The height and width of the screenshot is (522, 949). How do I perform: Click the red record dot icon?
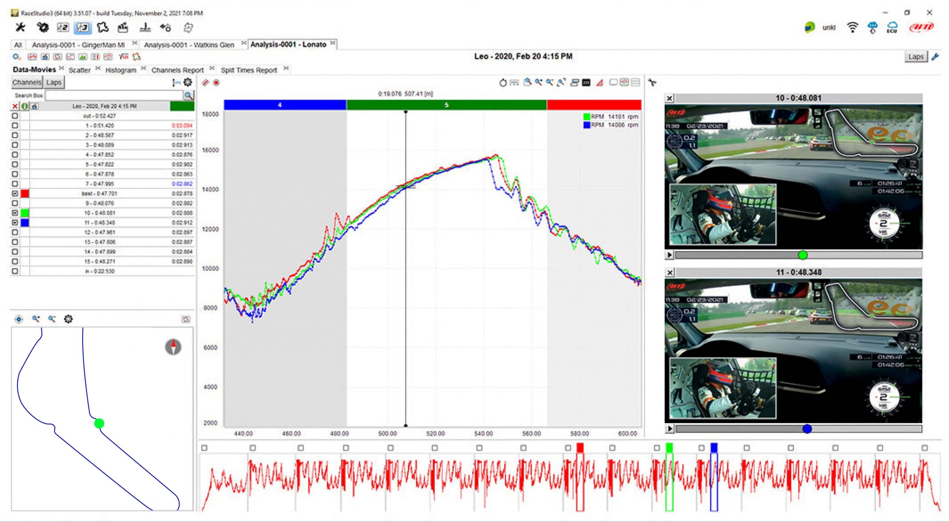(x=216, y=83)
